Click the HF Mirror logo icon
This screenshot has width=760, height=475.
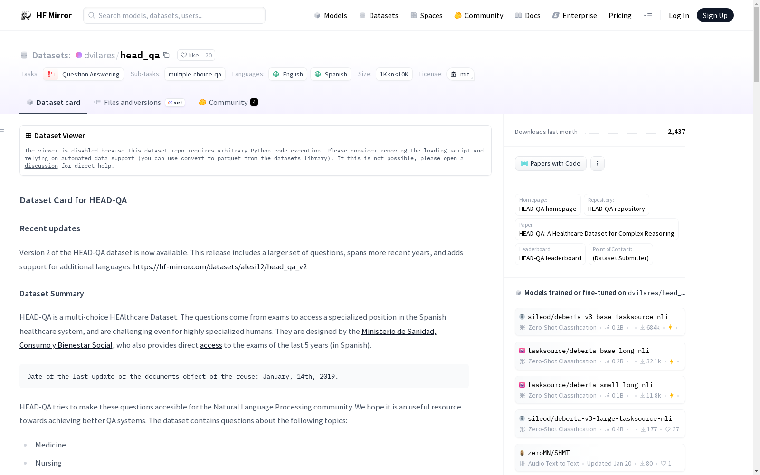point(26,15)
